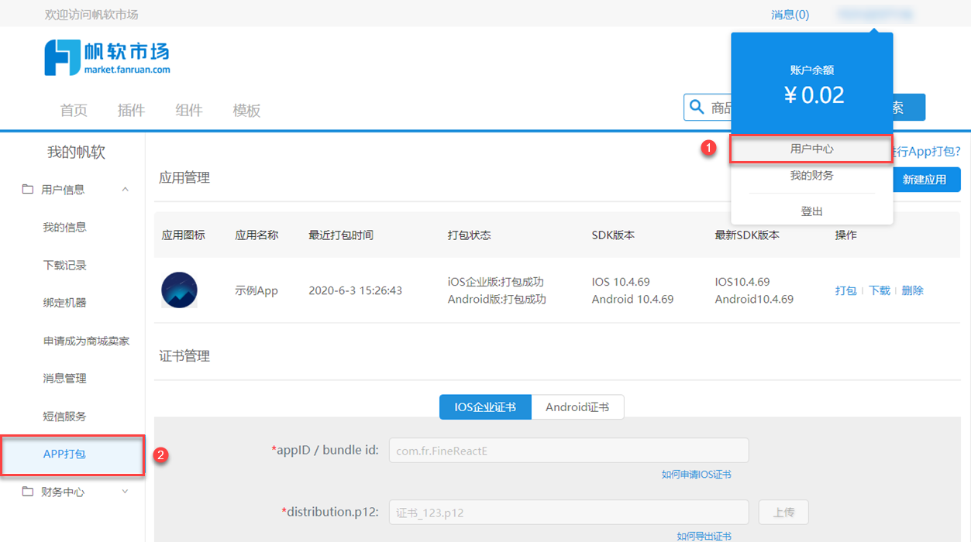
Task: Open 申请成为商城卖家 in sidebar
Action: coord(86,341)
